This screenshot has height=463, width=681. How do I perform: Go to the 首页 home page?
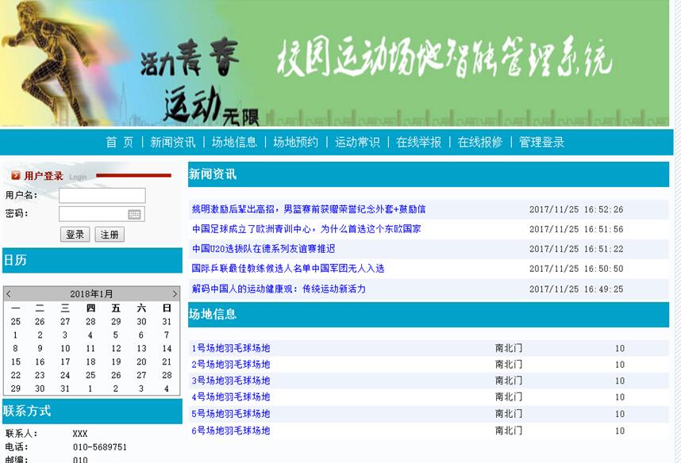pos(117,141)
